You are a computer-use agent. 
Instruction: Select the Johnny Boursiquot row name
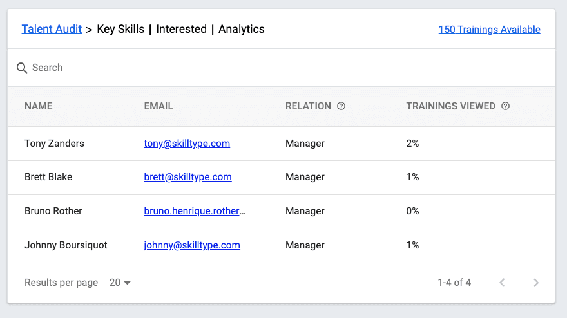pyautogui.click(x=66, y=245)
